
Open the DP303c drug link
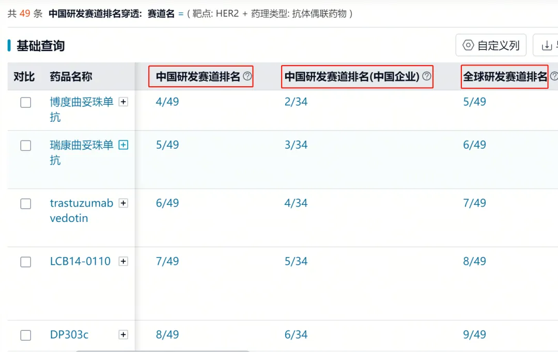click(x=69, y=334)
